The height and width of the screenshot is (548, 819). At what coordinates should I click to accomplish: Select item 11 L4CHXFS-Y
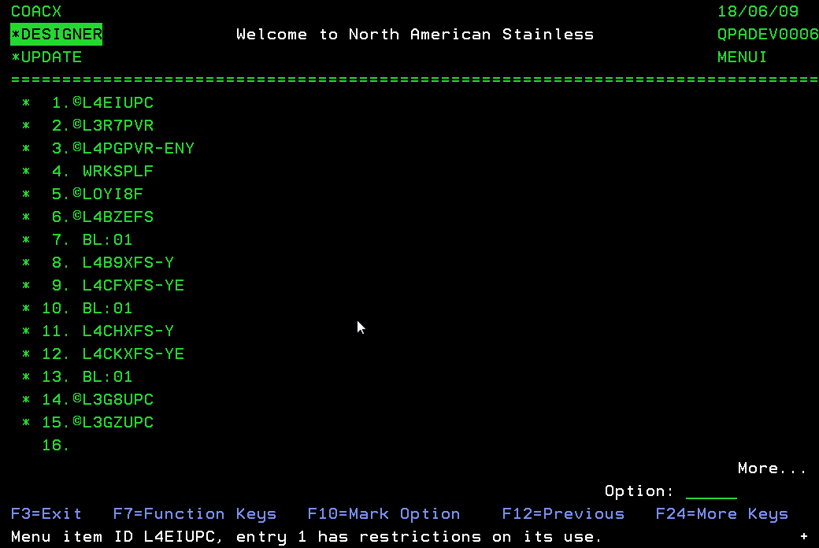[128, 331]
